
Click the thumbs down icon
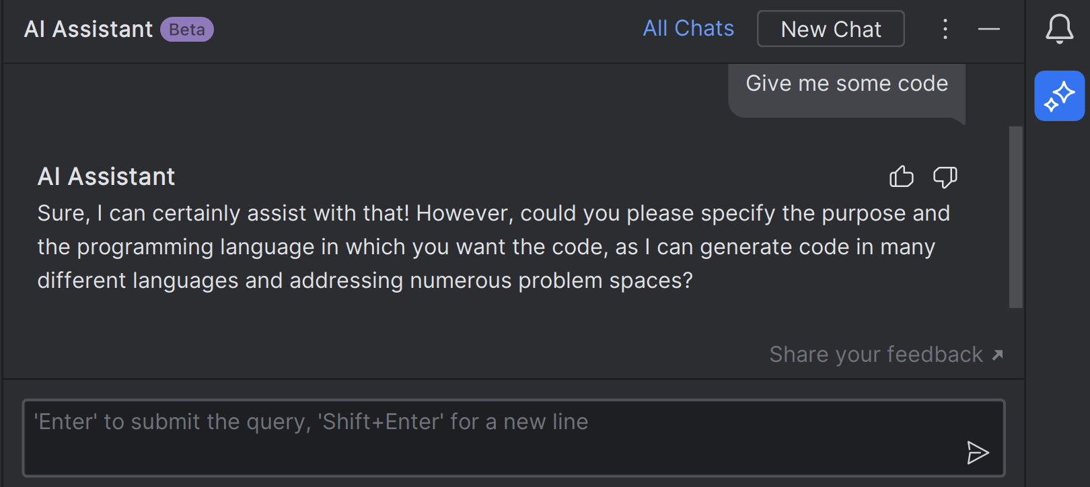coord(945,177)
